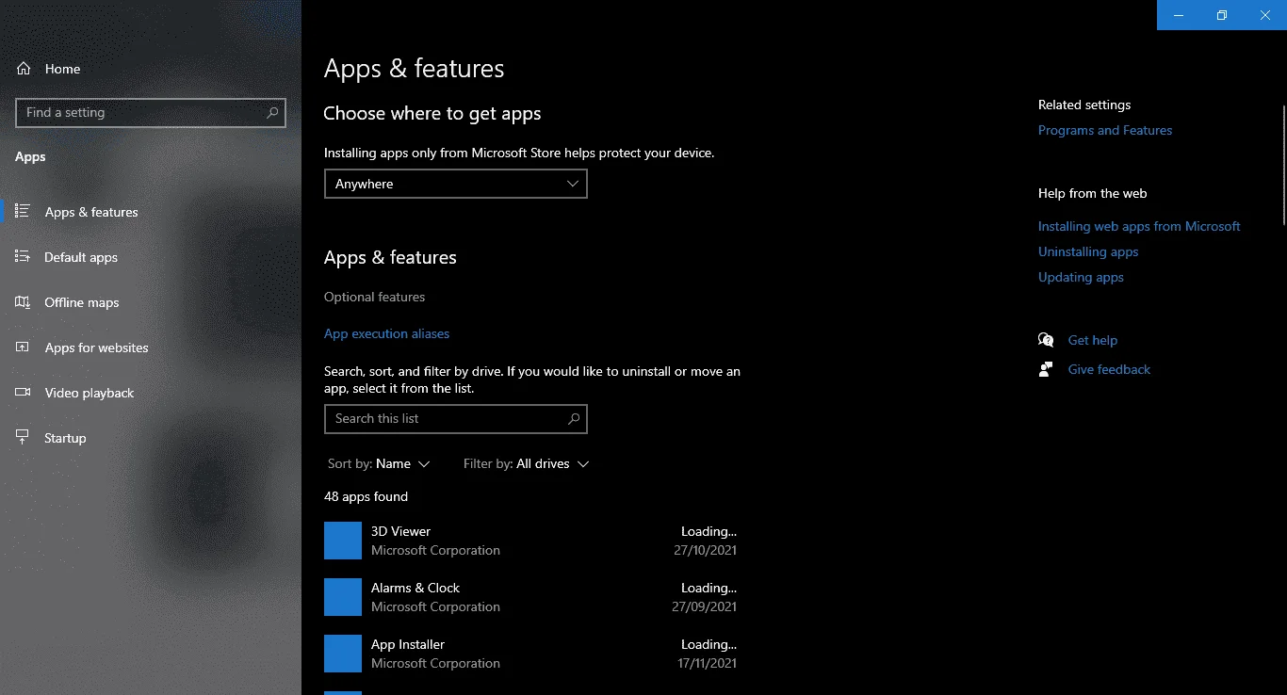Select the Alarms & Clock tile icon

tap(343, 597)
